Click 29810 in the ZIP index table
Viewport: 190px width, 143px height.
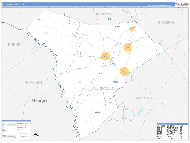click(160, 128)
